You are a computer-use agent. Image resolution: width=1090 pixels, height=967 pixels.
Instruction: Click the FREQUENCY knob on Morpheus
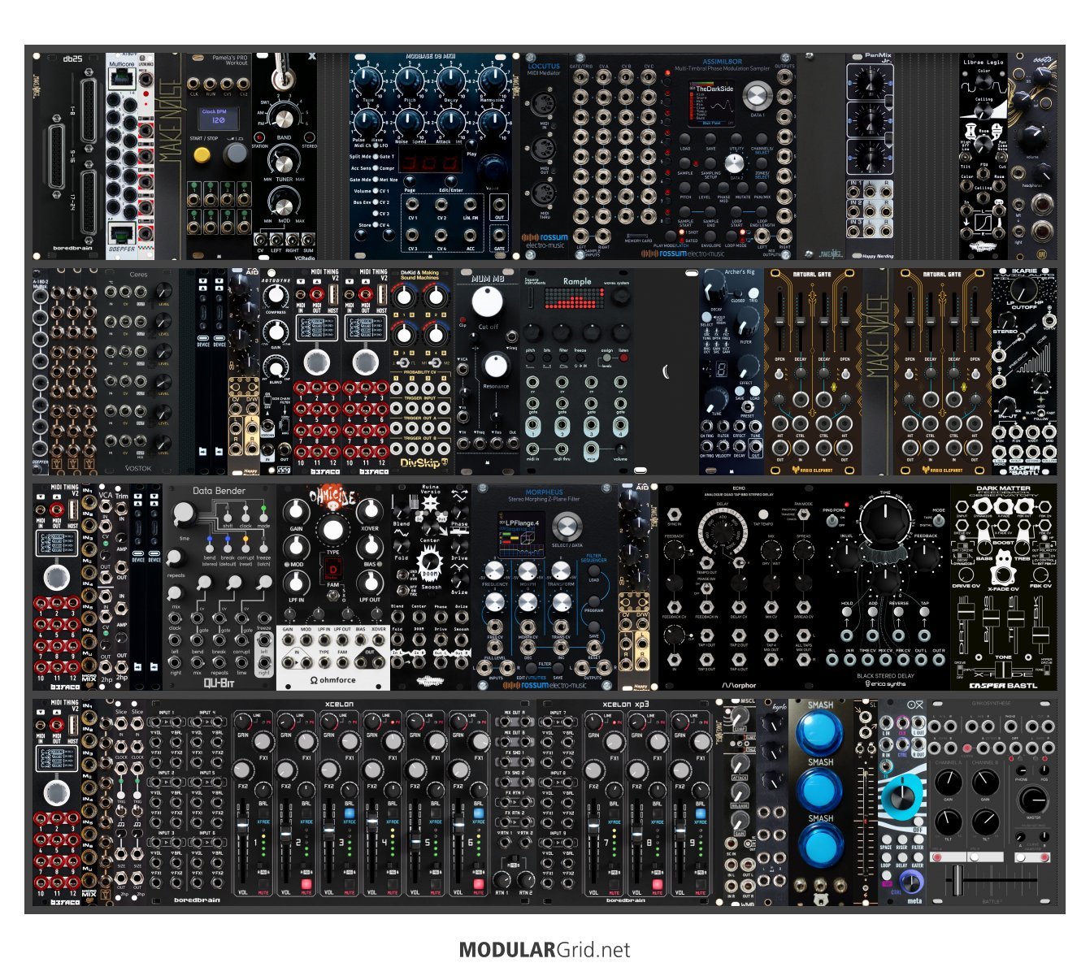point(494,570)
